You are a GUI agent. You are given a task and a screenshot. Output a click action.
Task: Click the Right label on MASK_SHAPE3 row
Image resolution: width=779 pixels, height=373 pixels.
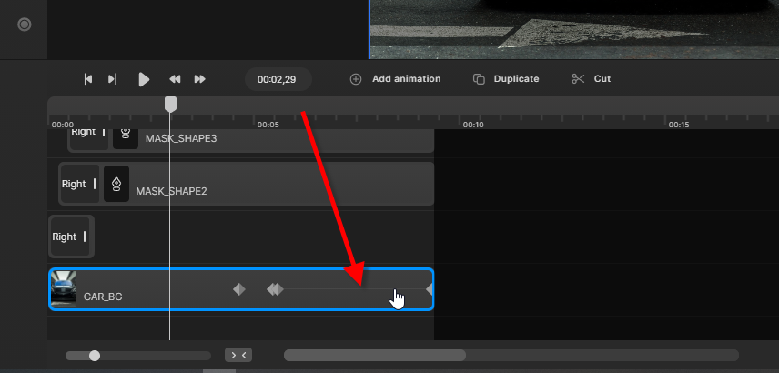pyautogui.click(x=83, y=132)
